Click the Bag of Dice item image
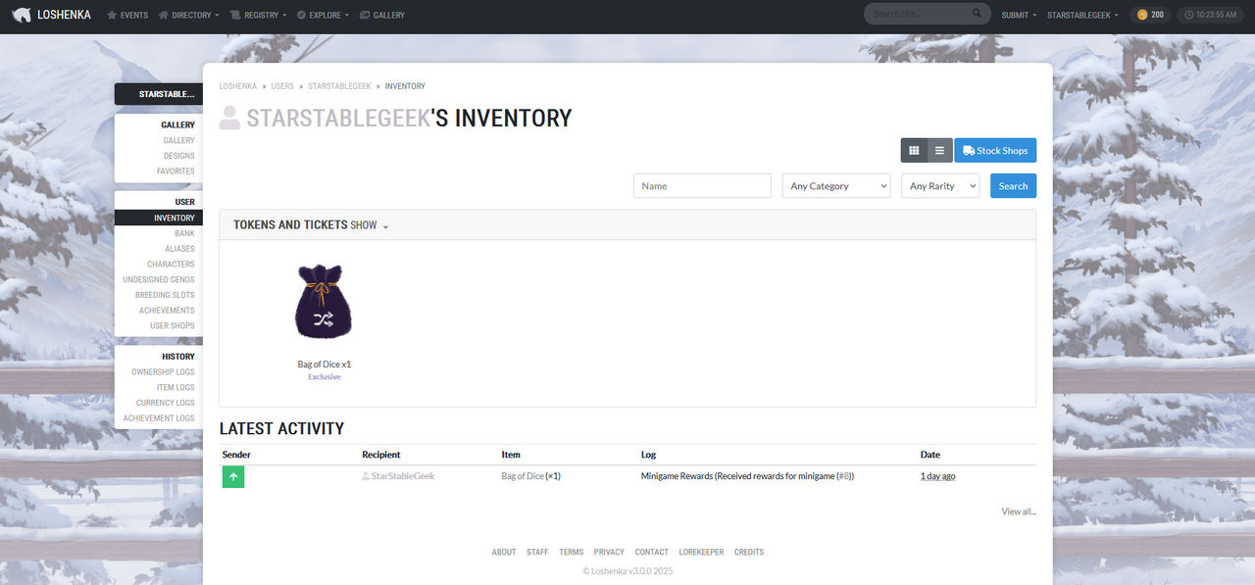The width and height of the screenshot is (1255, 585). coord(325,301)
